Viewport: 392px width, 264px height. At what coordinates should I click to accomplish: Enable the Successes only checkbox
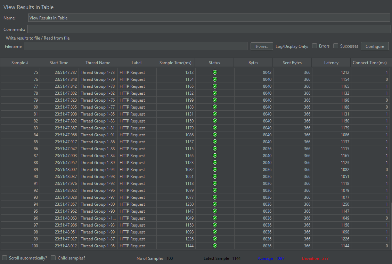pos(336,46)
